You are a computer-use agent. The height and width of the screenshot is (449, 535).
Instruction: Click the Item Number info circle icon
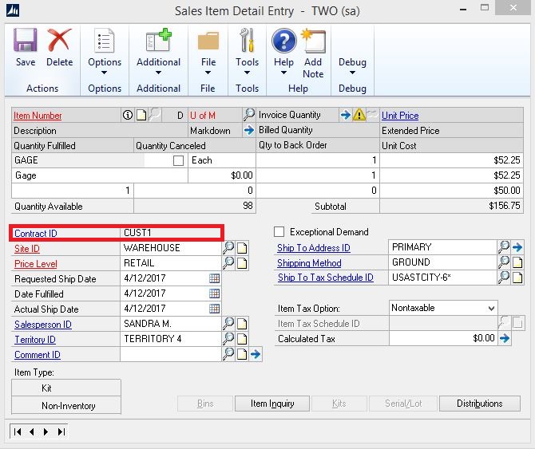[x=128, y=115]
